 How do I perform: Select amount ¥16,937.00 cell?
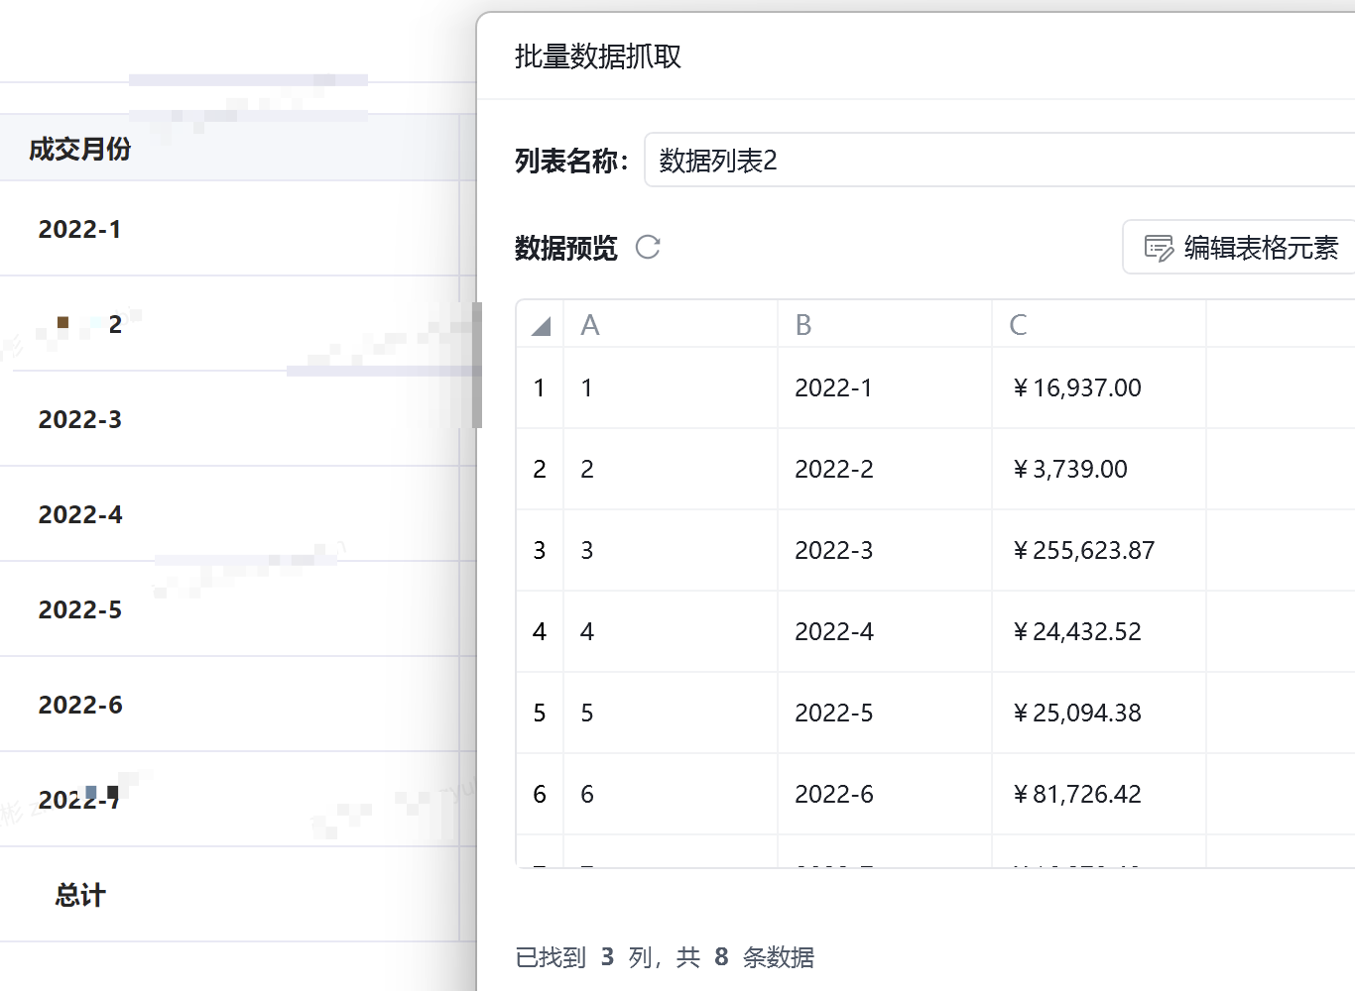click(x=1099, y=387)
